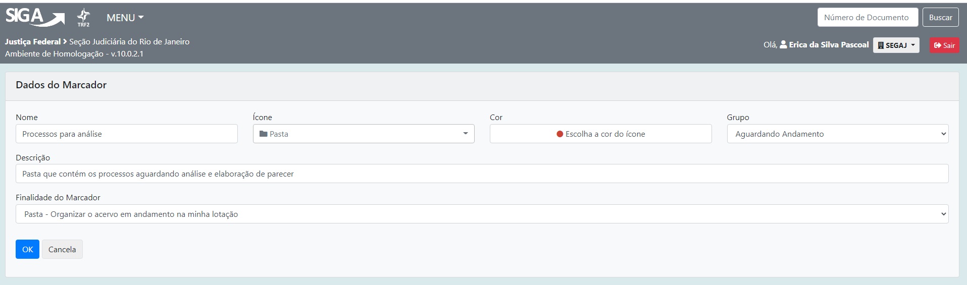Viewport: 967px width, 285px height.
Task: Click the folder icon in the Ícone field
Action: 263,134
